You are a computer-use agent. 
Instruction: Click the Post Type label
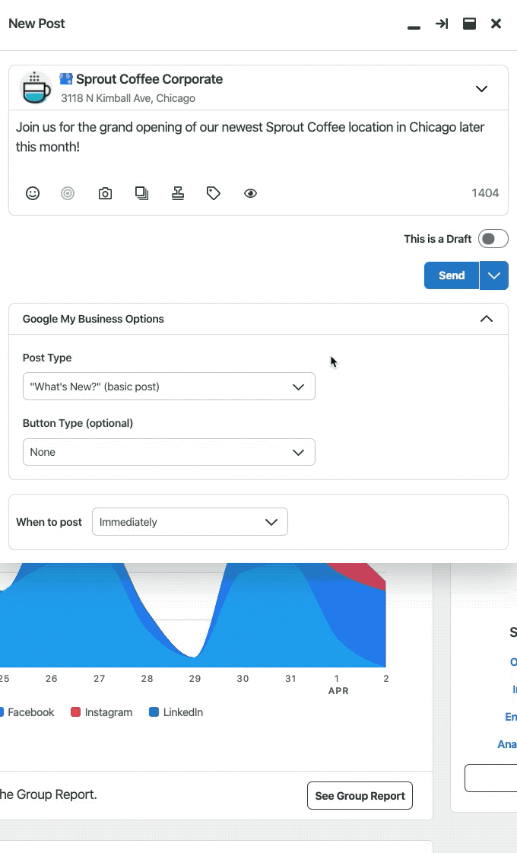[x=47, y=358]
